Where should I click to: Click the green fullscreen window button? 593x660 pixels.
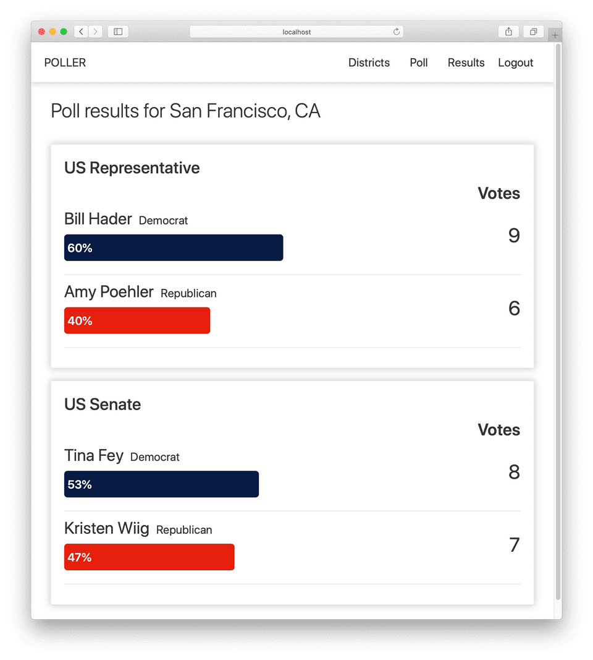64,32
